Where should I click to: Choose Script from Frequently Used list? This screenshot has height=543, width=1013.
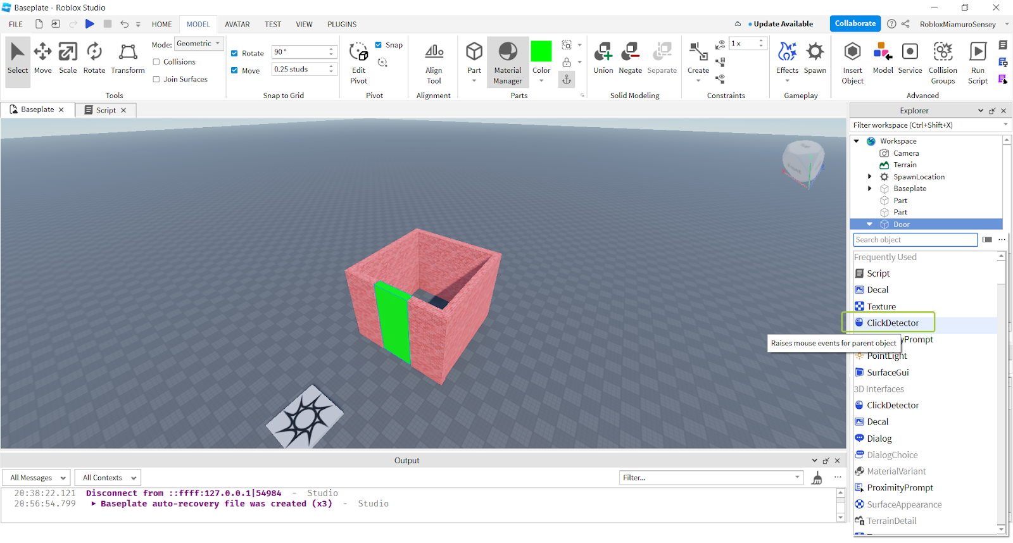tap(878, 273)
